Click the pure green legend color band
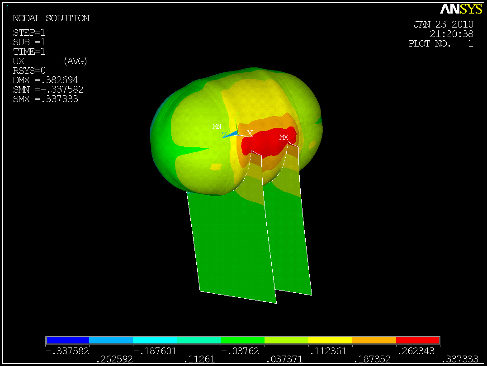487x366 pixels. pos(242,340)
